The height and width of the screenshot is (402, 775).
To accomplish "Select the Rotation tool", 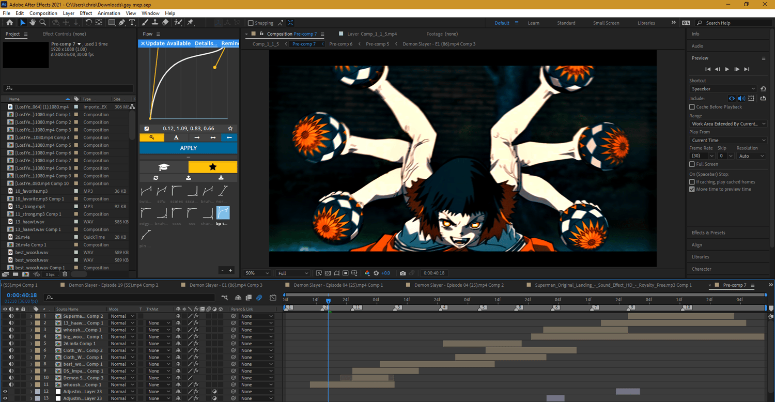I will (x=89, y=23).
